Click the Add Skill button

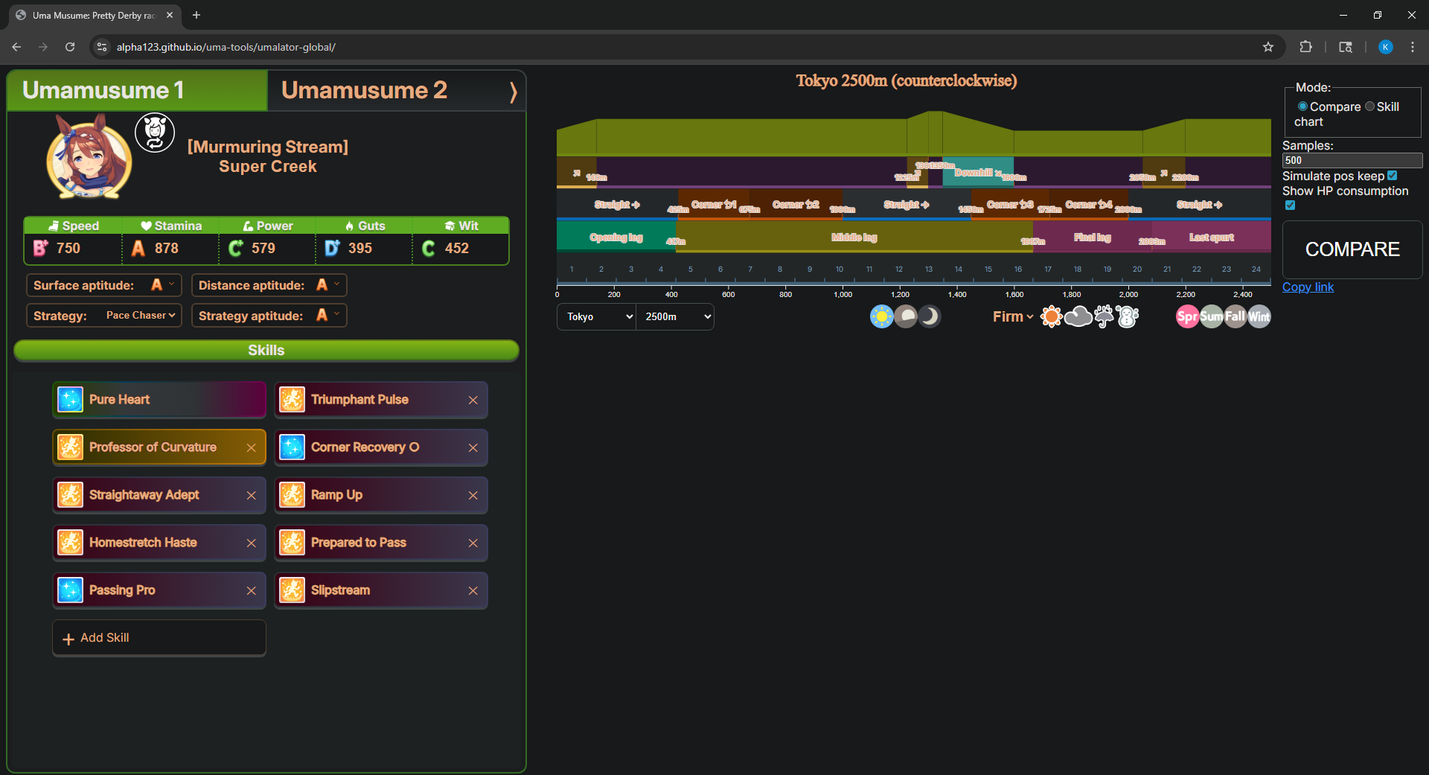(159, 638)
